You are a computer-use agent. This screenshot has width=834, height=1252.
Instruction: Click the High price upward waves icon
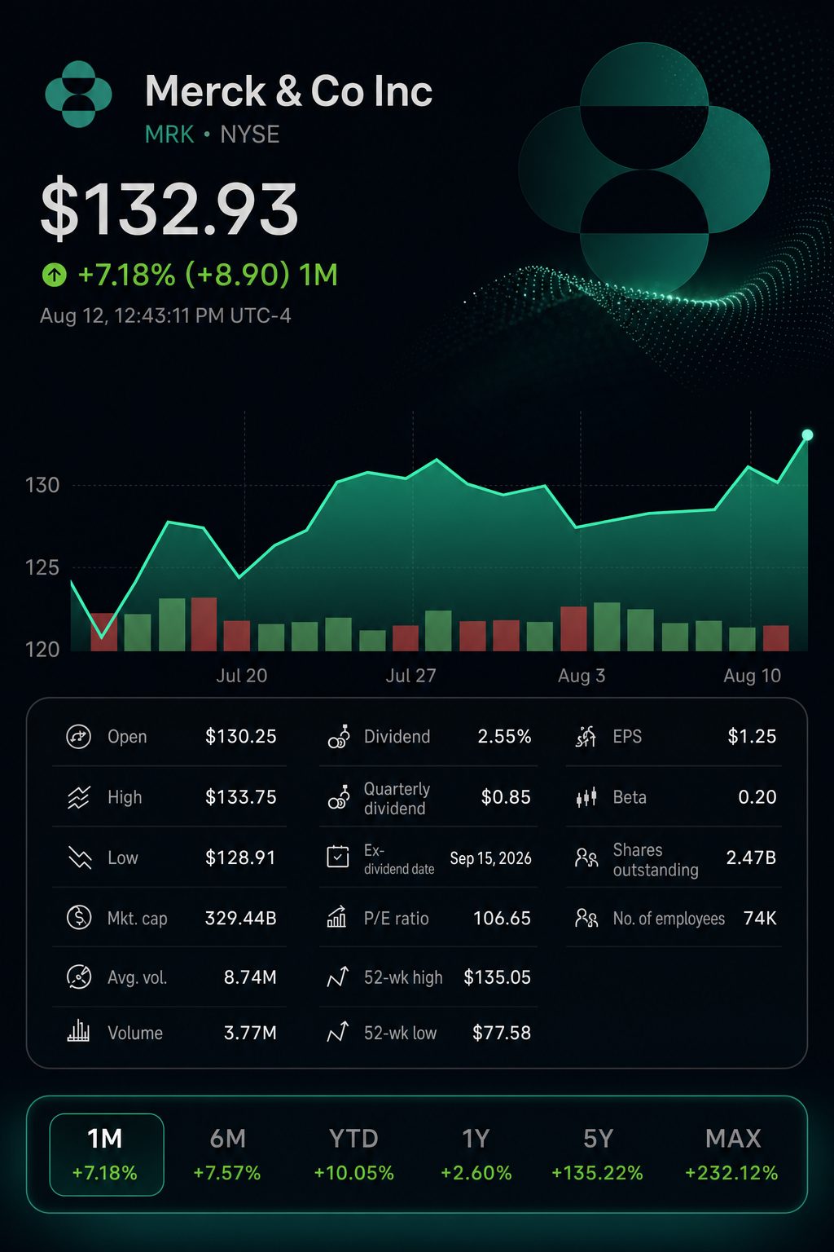pyautogui.click(x=78, y=796)
